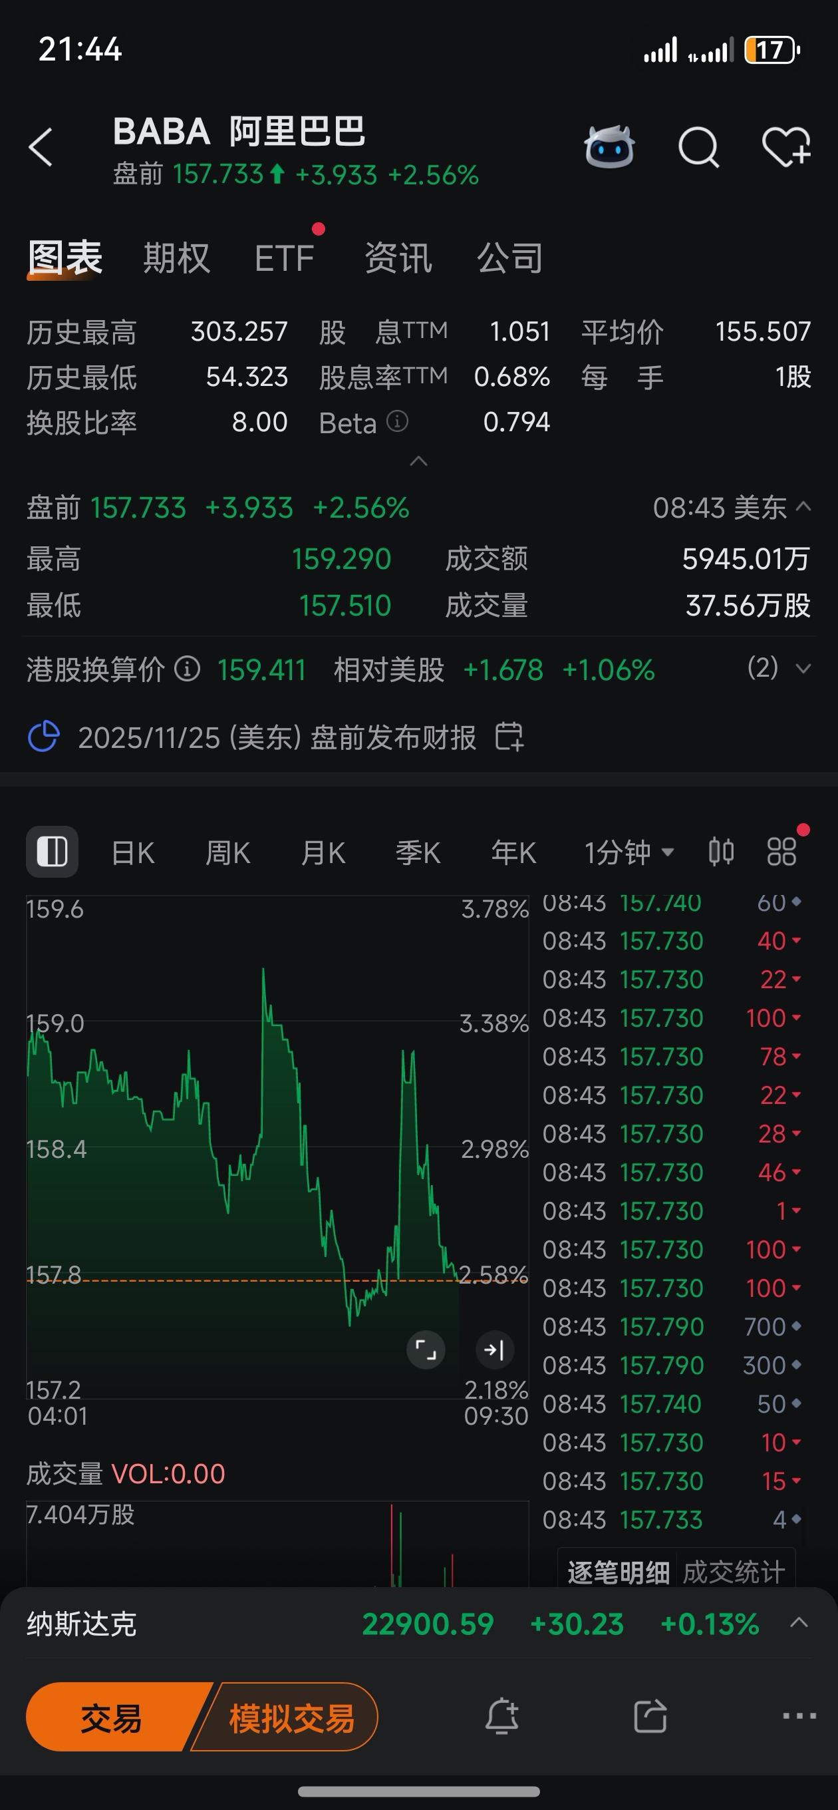838x1810 pixels.
Task: Open the ETF tab
Action: [284, 258]
